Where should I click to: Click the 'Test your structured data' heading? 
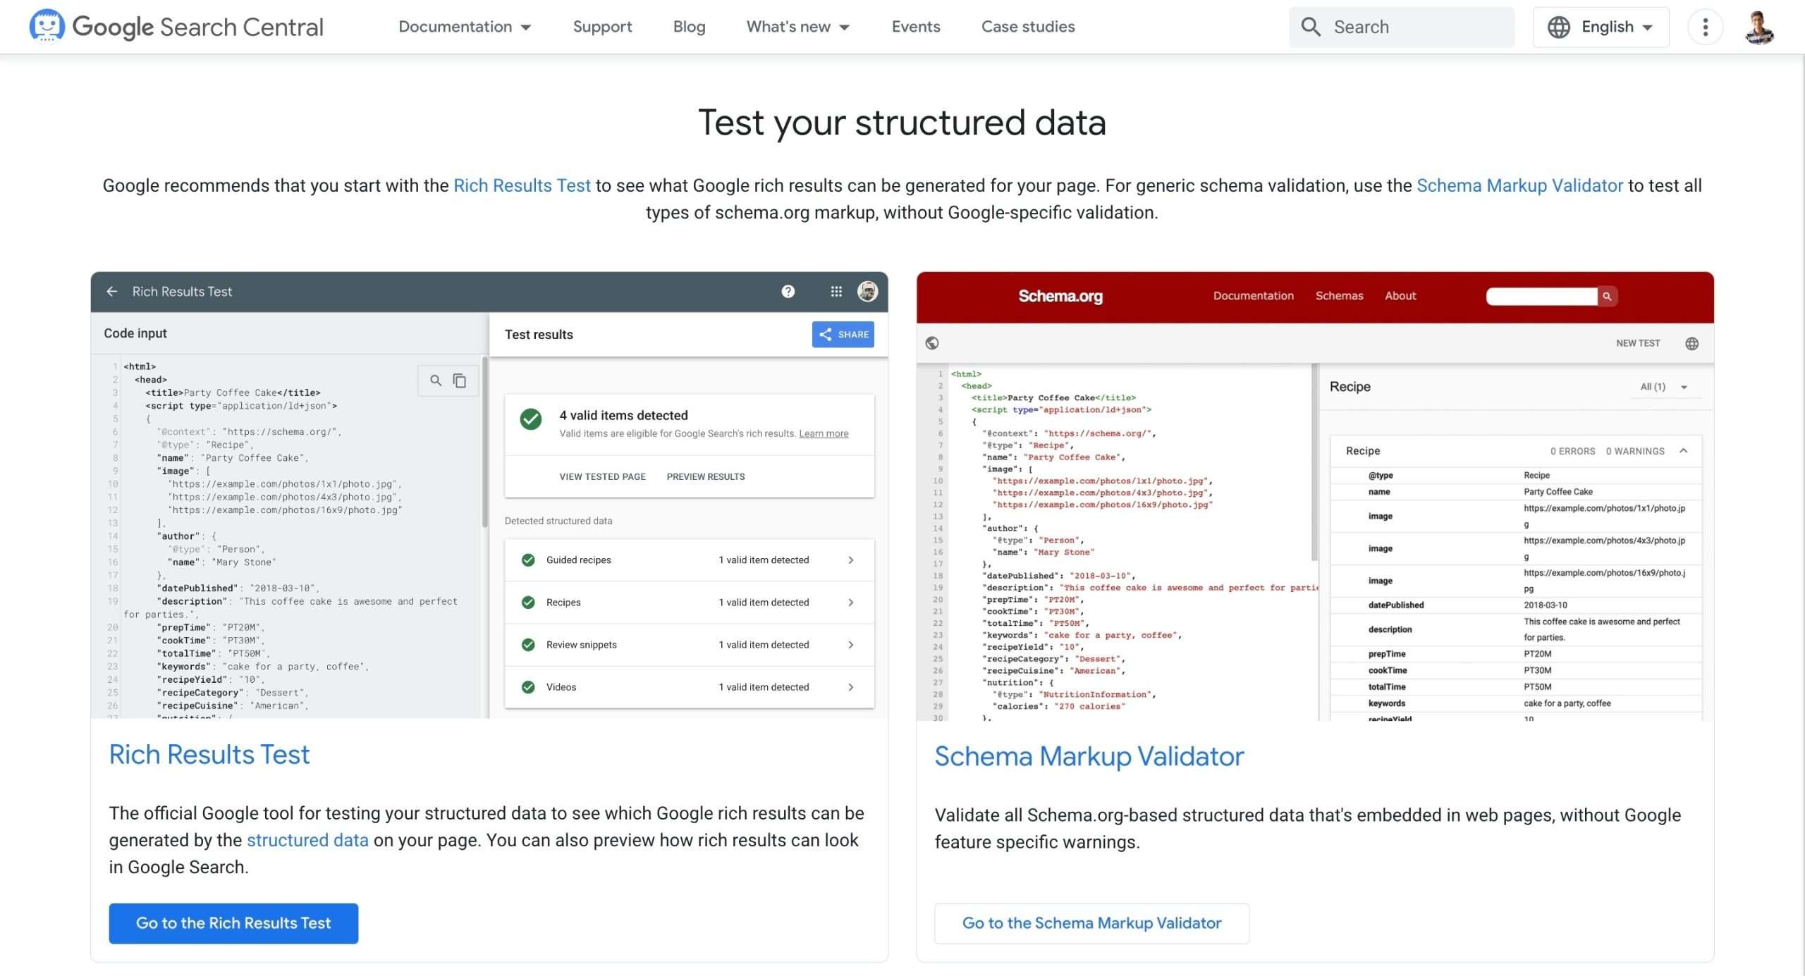[902, 122]
